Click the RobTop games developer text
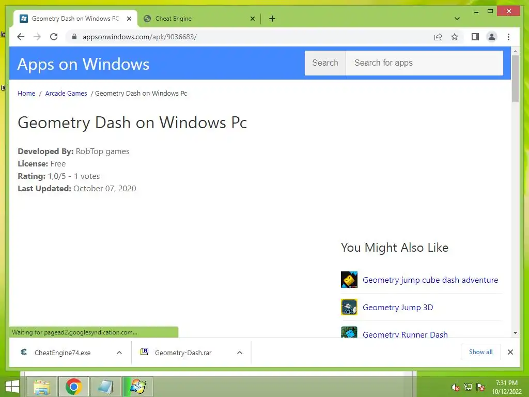529x397 pixels. (103, 151)
